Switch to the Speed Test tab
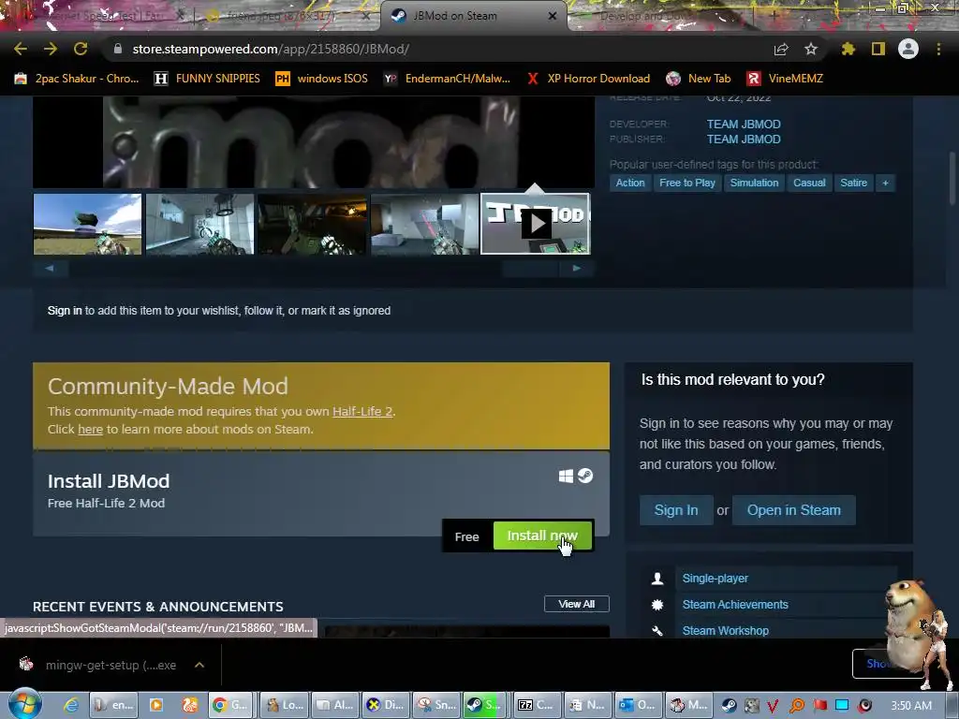This screenshot has width=959, height=719. pyautogui.click(x=103, y=16)
